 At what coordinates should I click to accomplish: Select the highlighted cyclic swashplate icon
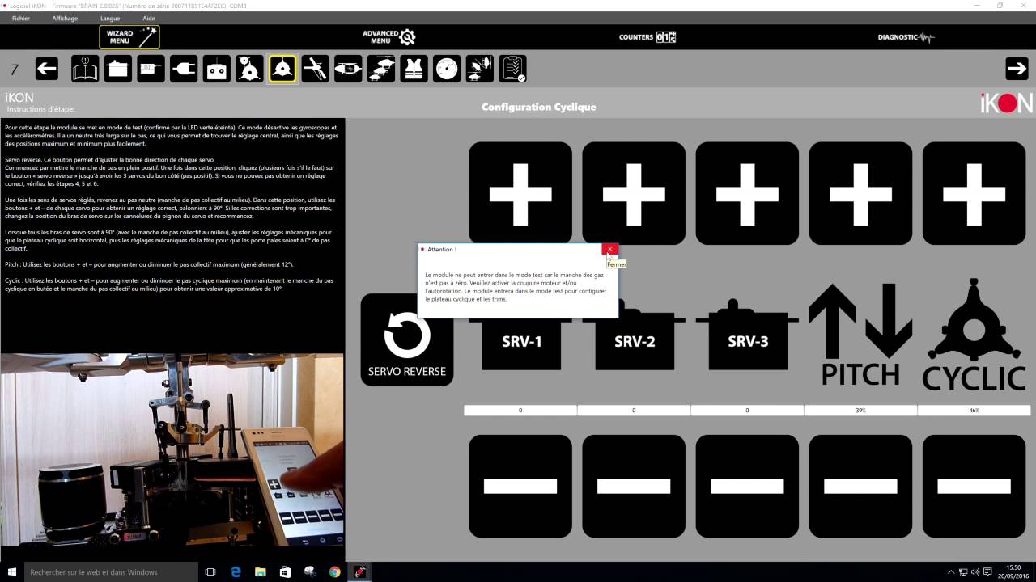coord(282,70)
